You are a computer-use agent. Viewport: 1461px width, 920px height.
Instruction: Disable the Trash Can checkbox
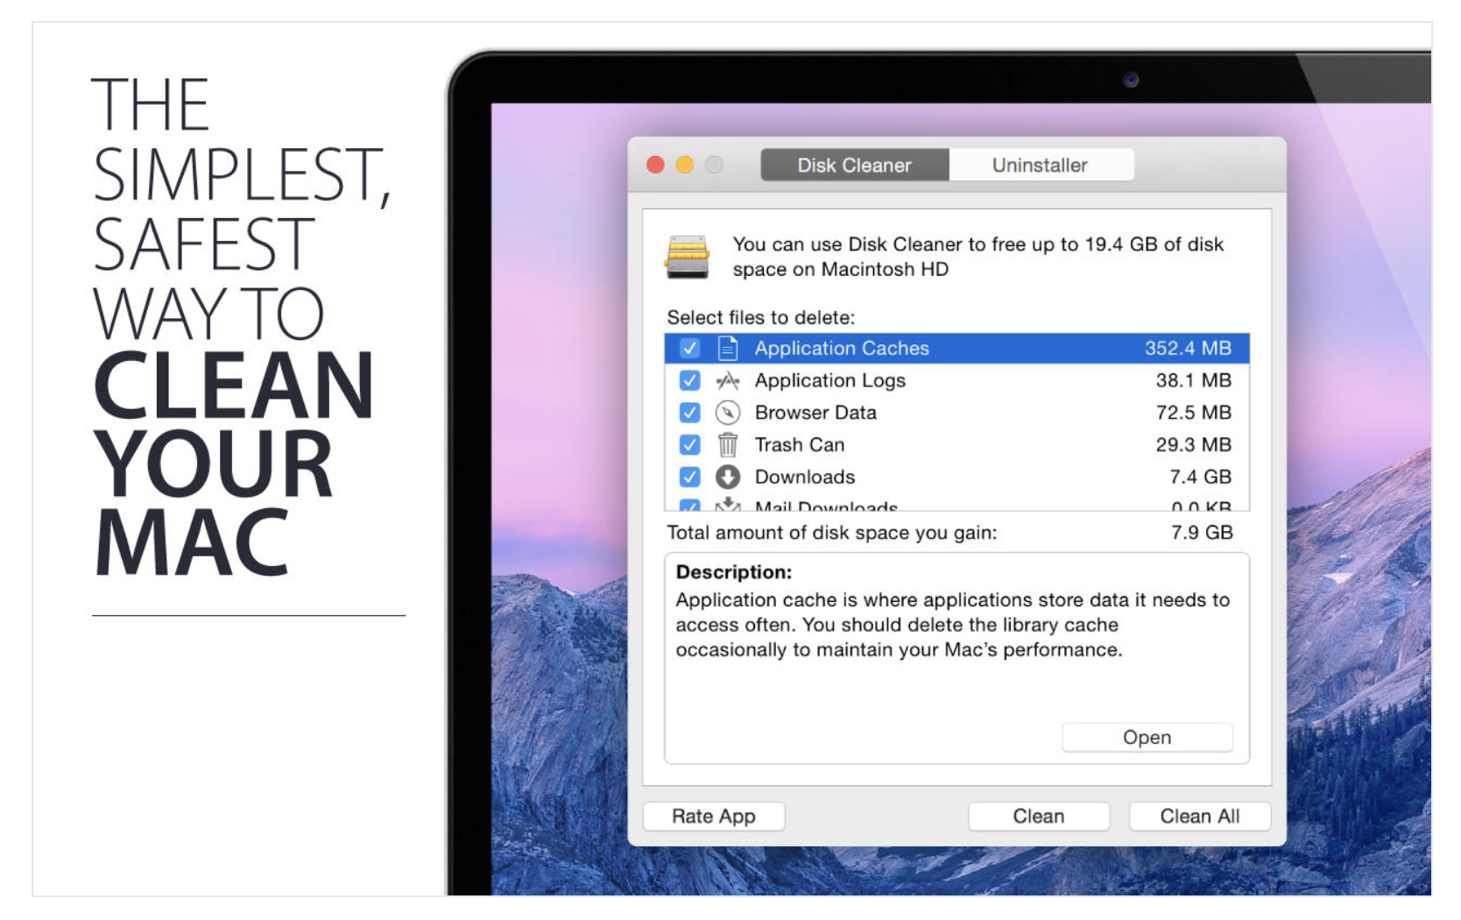690,445
